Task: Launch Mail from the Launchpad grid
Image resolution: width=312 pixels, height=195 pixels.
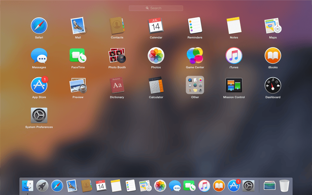Action: pos(78,26)
